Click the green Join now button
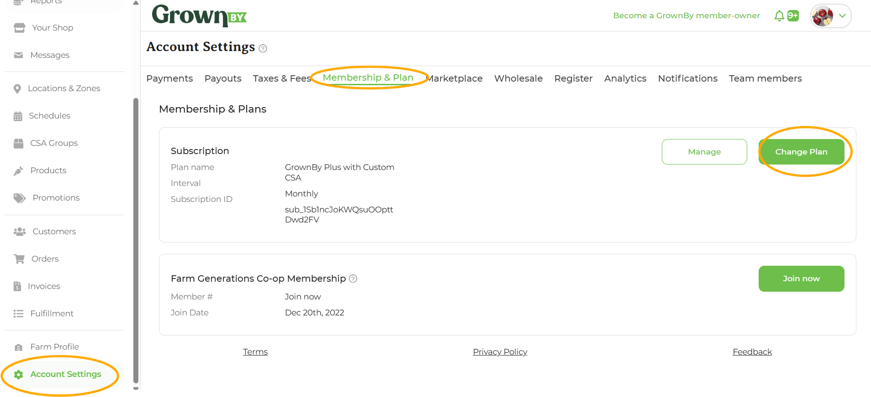 (x=801, y=278)
